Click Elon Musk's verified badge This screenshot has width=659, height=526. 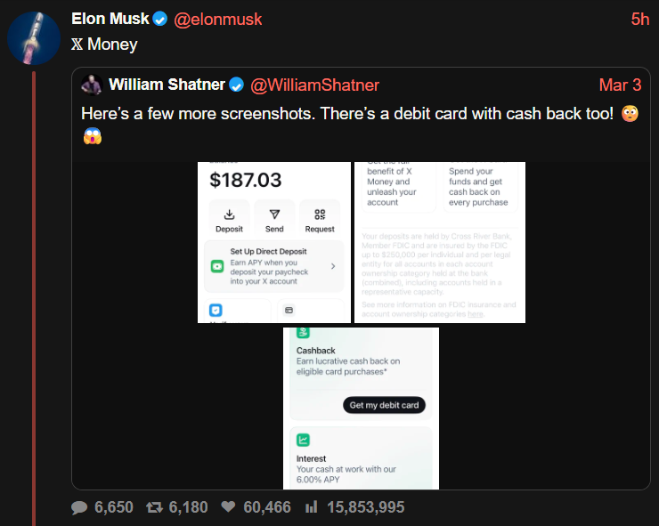click(160, 20)
